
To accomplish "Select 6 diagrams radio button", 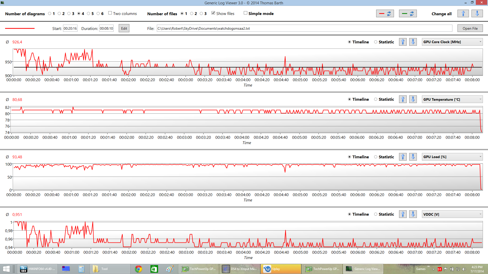I will pyautogui.click(x=98, y=13).
